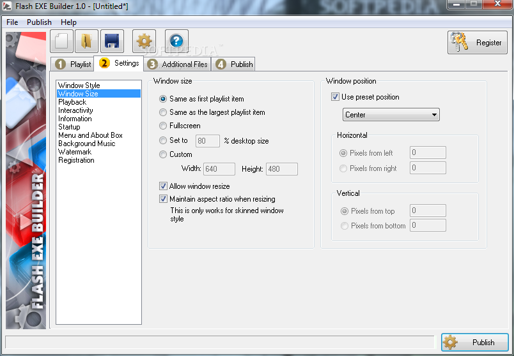Select Same as first playlist item

point(201,99)
